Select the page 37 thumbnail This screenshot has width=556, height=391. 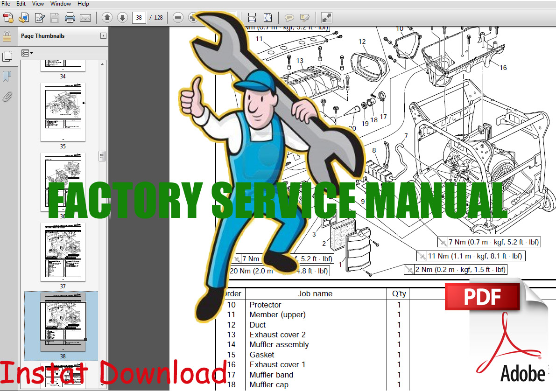click(x=63, y=252)
